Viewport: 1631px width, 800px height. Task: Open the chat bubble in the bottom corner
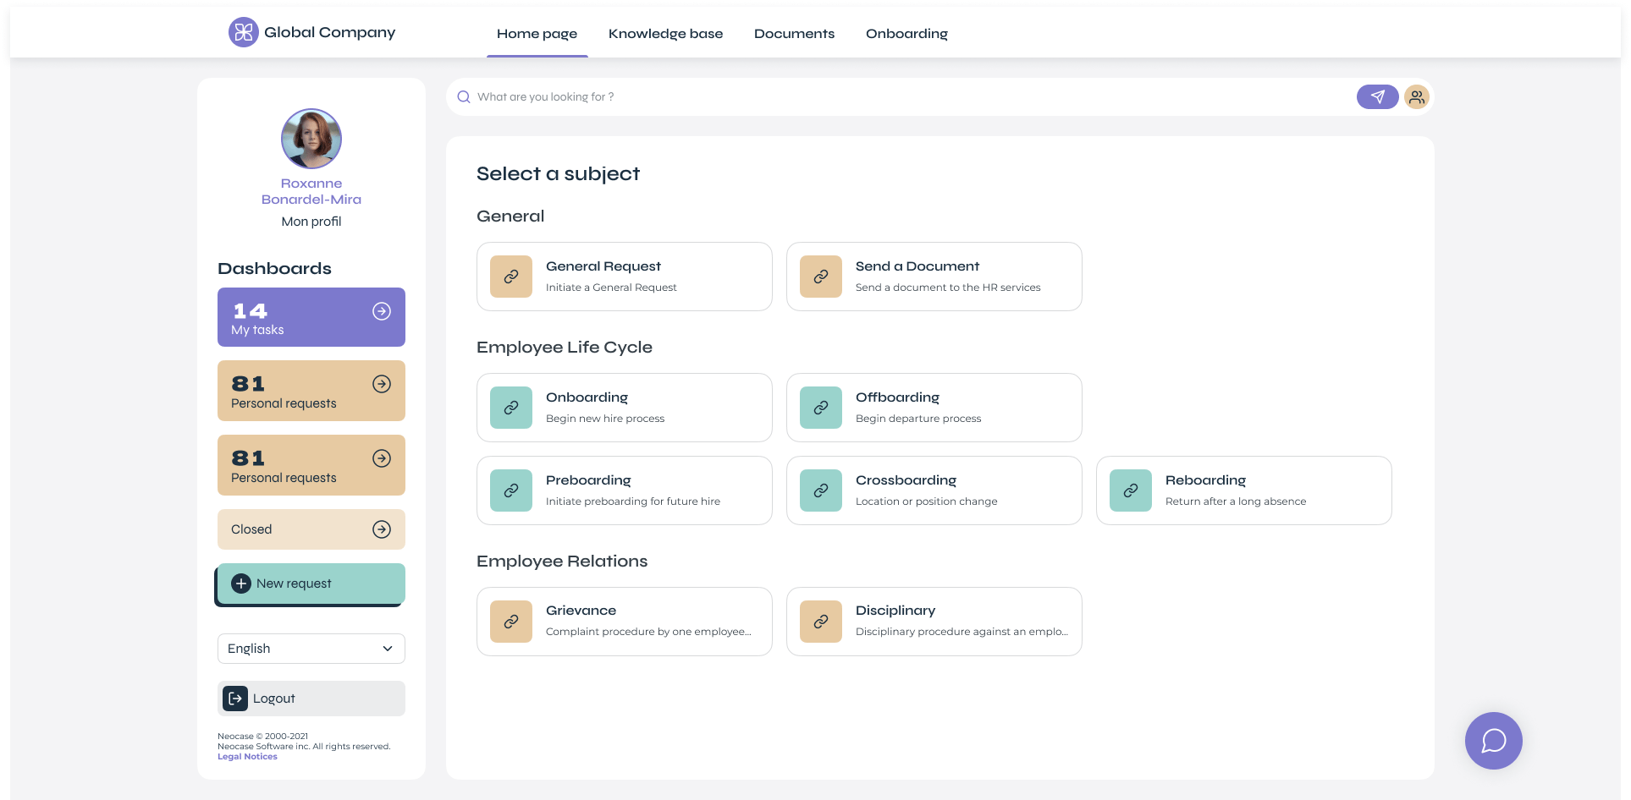1493,740
